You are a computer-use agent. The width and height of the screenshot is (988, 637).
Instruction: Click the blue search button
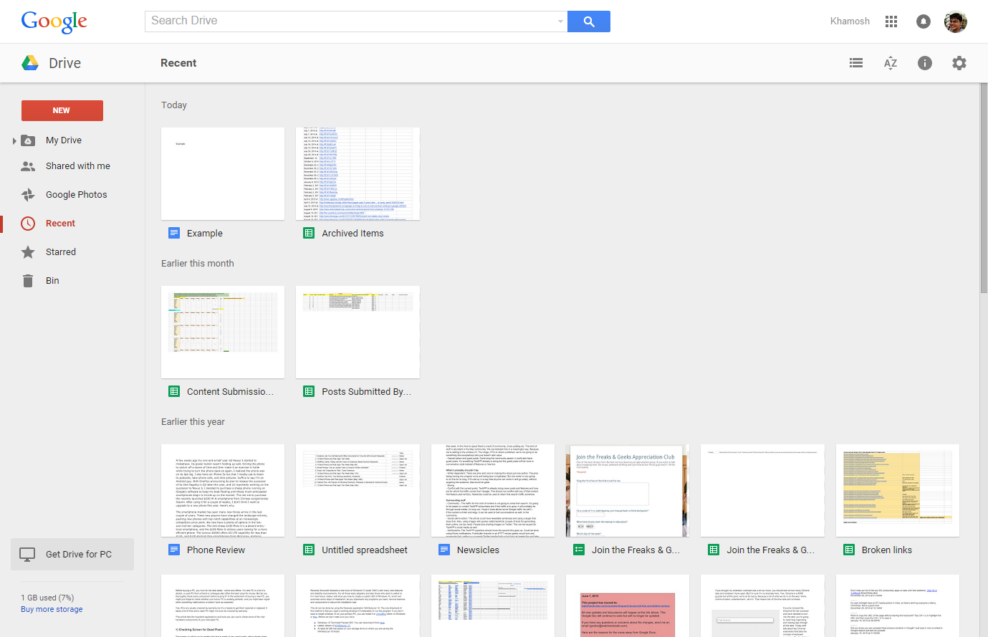(x=588, y=21)
